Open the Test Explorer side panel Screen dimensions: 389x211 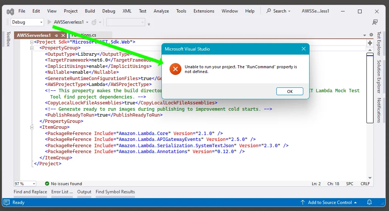pyautogui.click(x=379, y=44)
